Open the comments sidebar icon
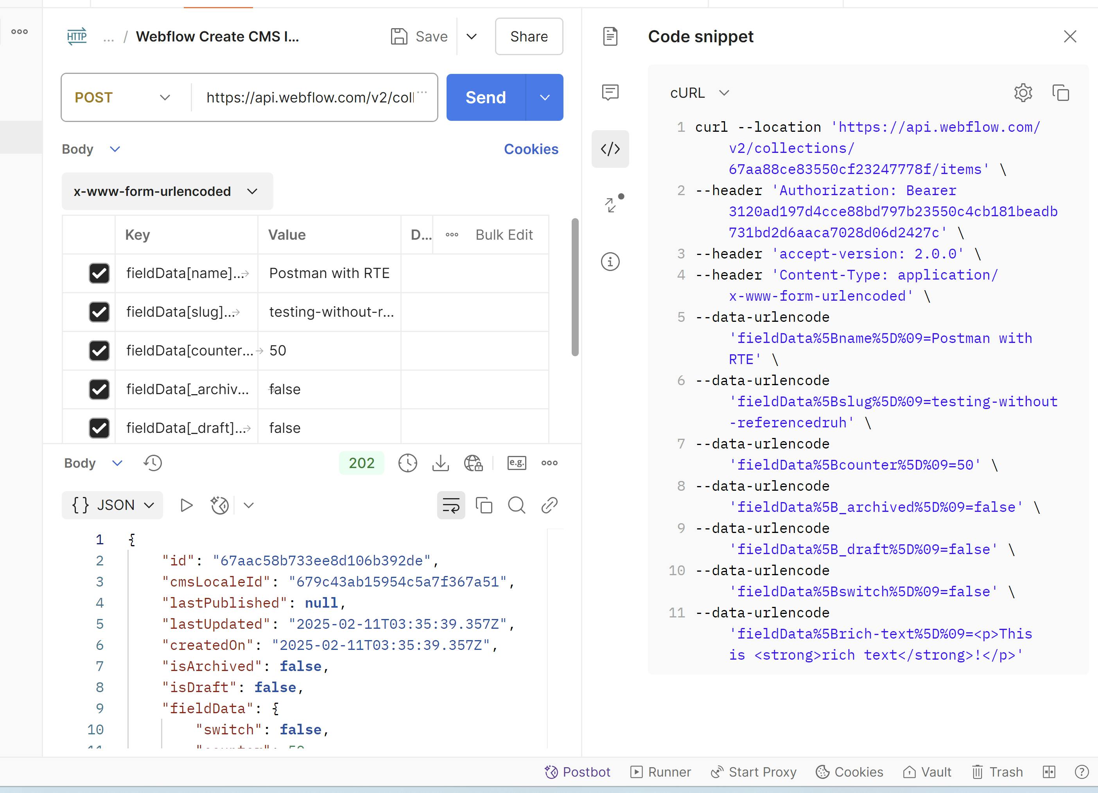Viewport: 1098px width, 793px height. [x=610, y=92]
